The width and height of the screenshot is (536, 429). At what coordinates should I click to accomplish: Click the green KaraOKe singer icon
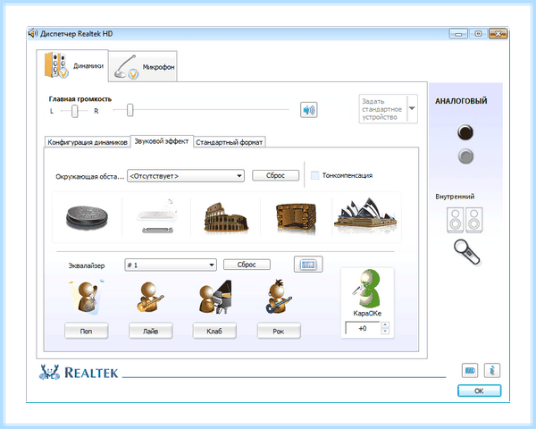click(367, 289)
